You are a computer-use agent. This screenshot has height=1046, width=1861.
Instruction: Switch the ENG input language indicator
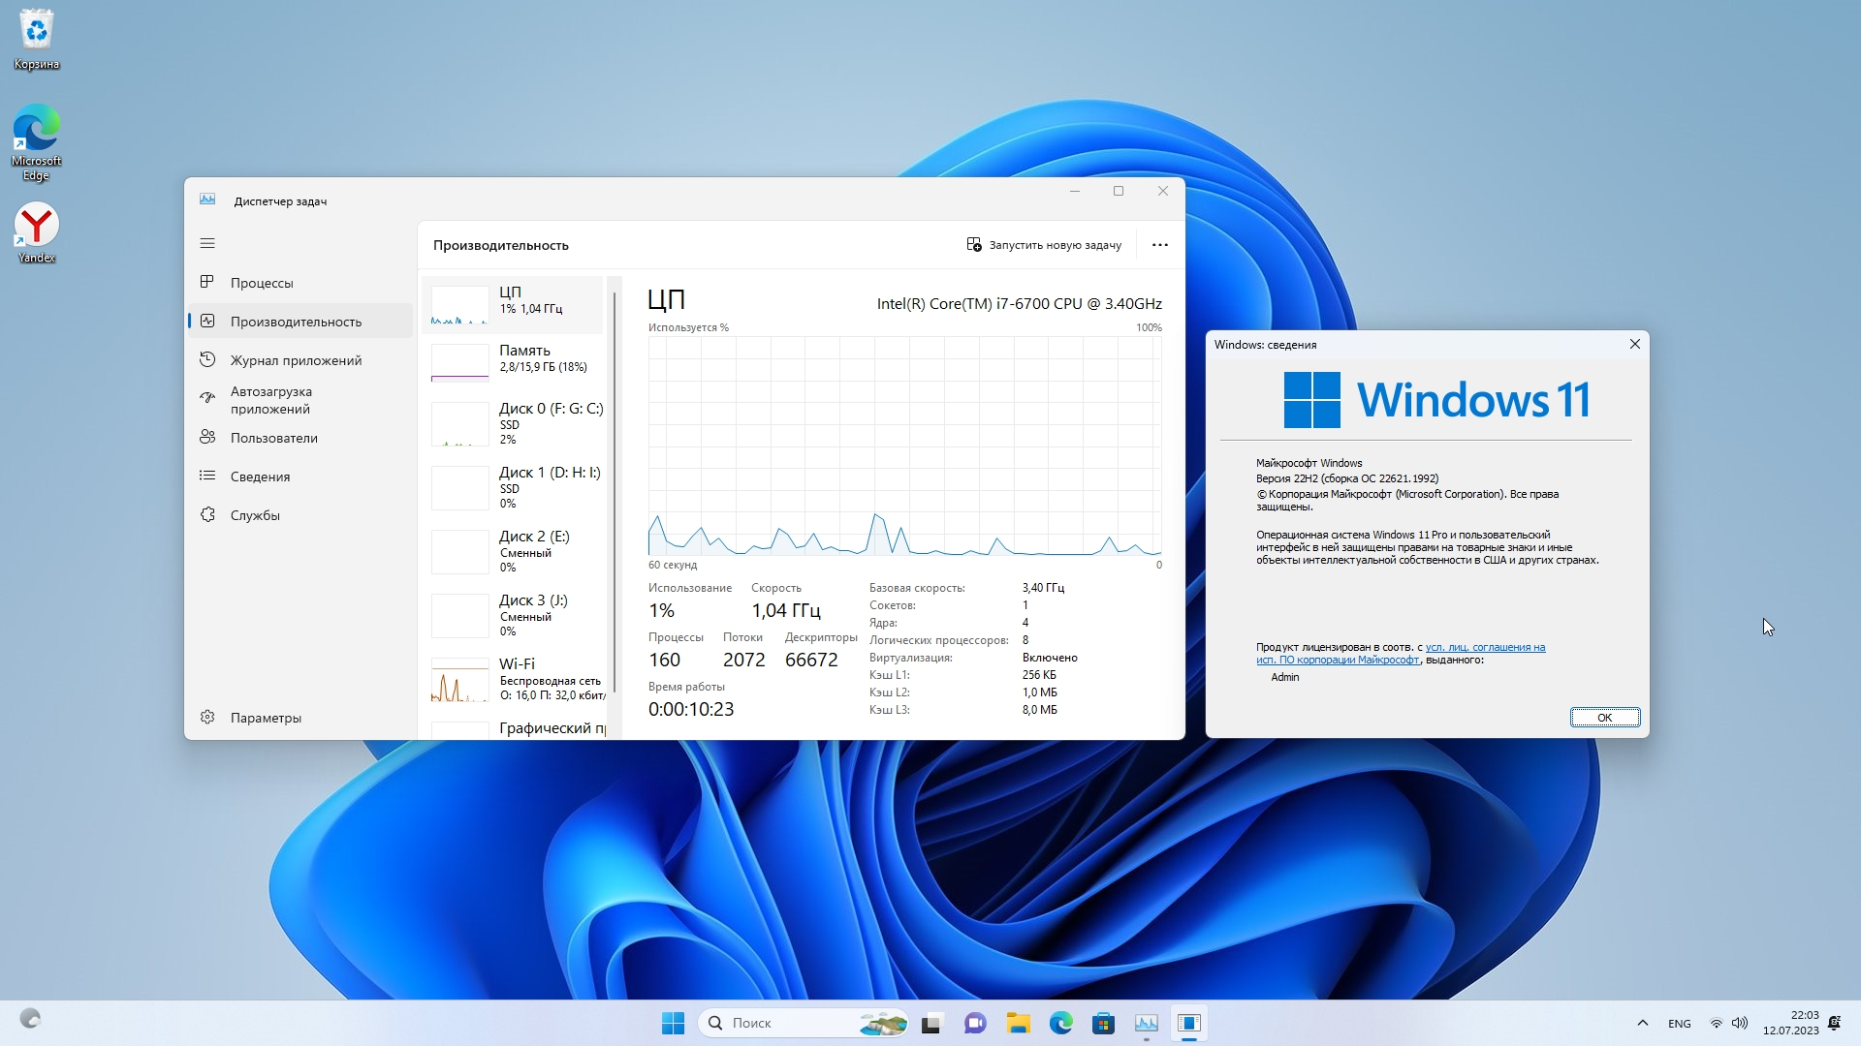1679,1024
